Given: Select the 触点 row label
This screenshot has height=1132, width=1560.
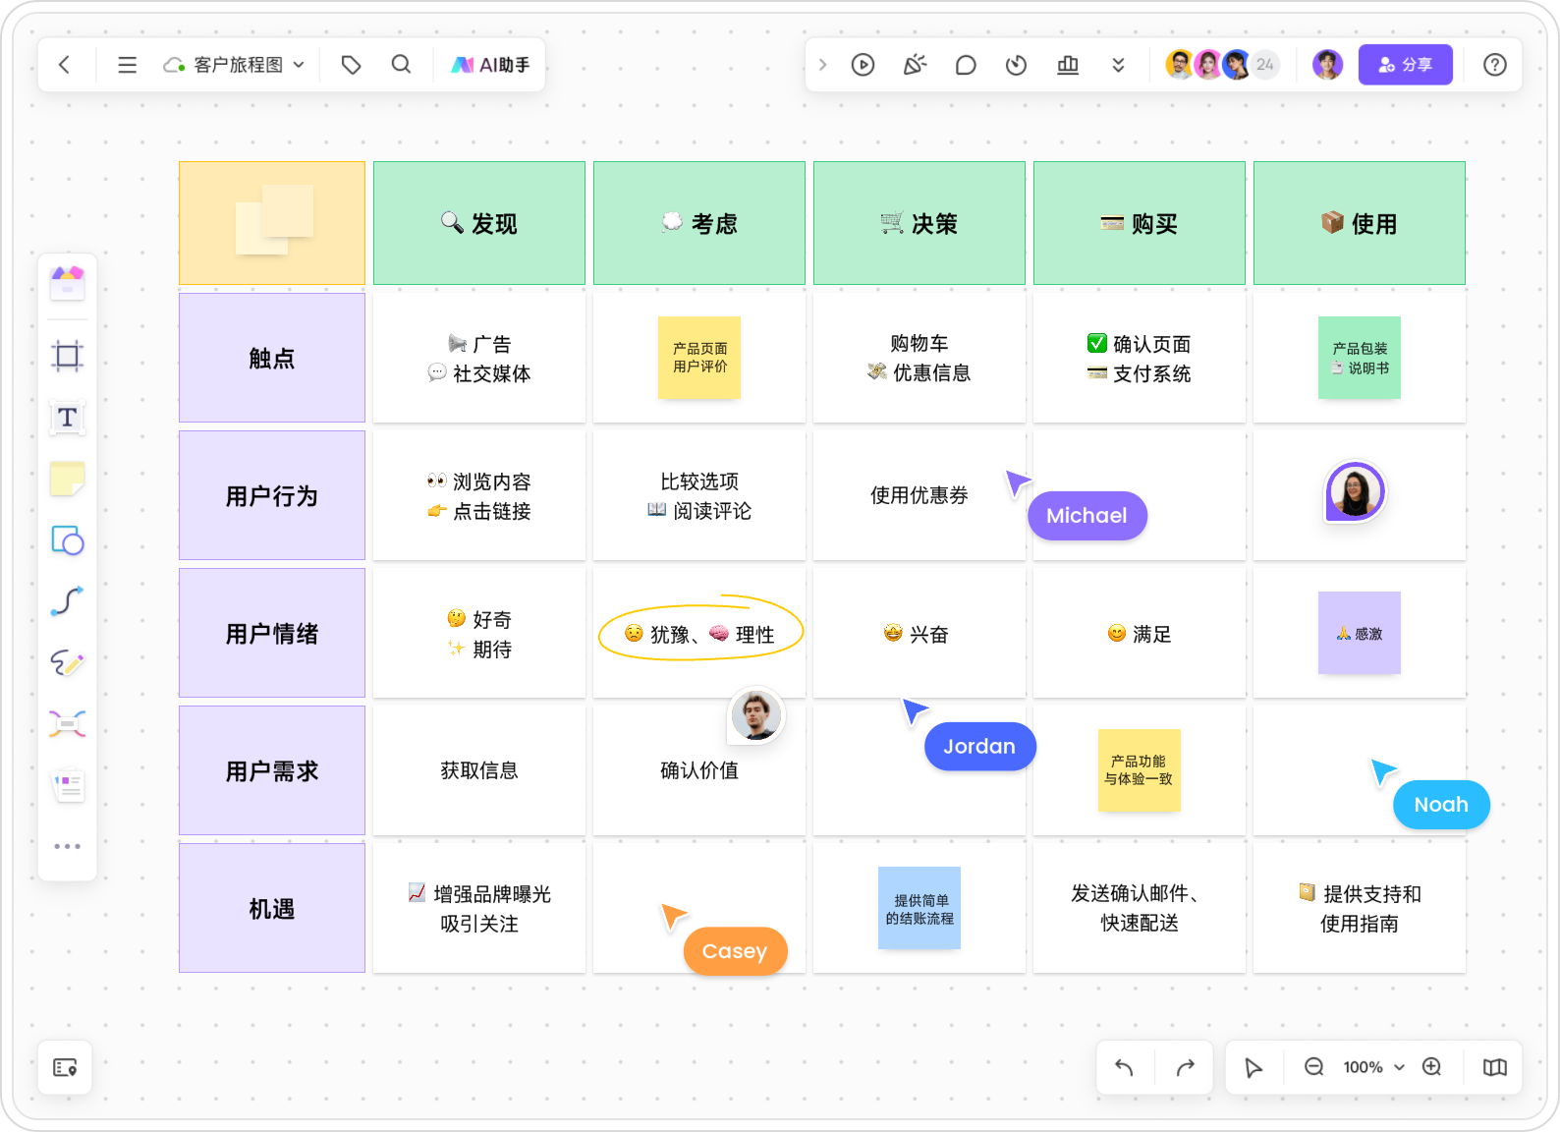Looking at the screenshot, I should [x=272, y=358].
